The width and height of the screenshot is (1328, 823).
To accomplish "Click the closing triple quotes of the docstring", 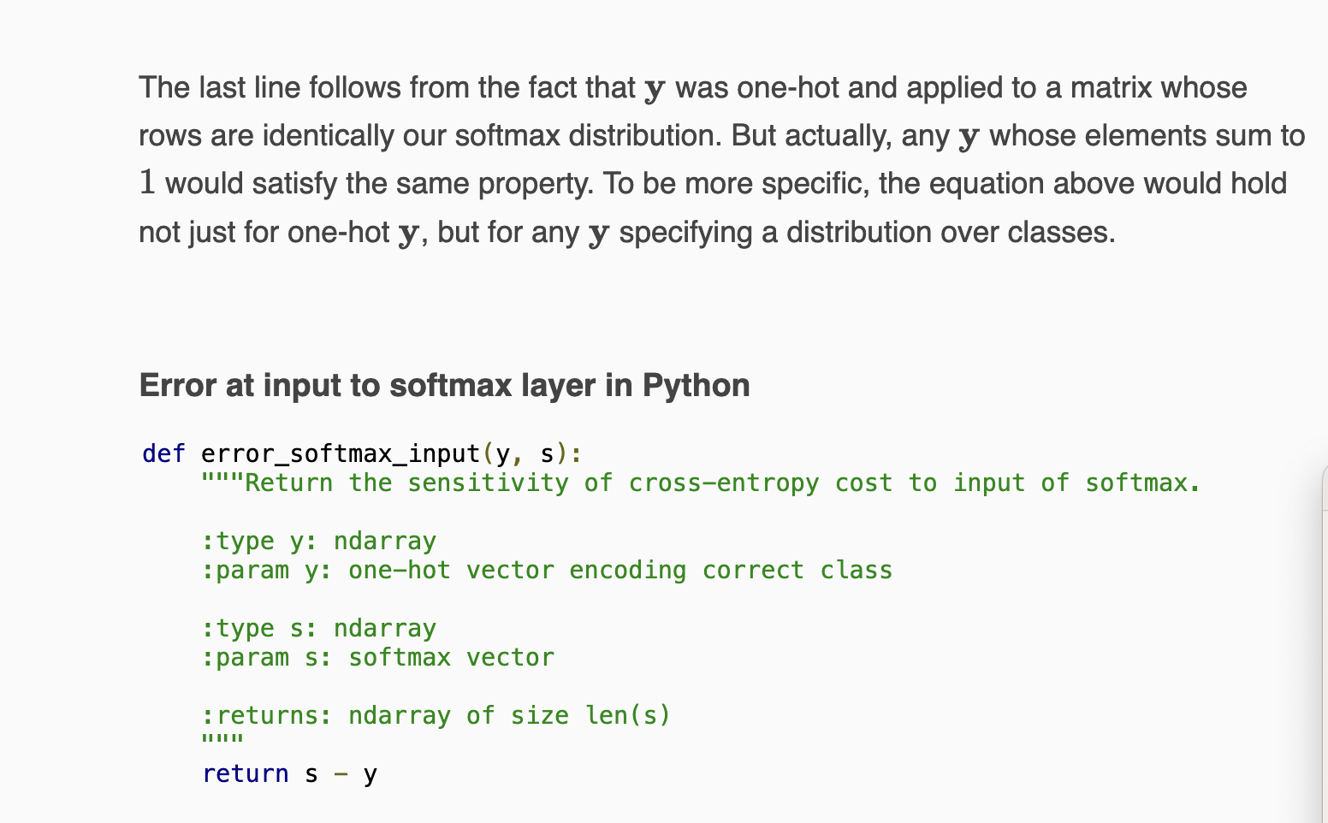I will pos(222,740).
